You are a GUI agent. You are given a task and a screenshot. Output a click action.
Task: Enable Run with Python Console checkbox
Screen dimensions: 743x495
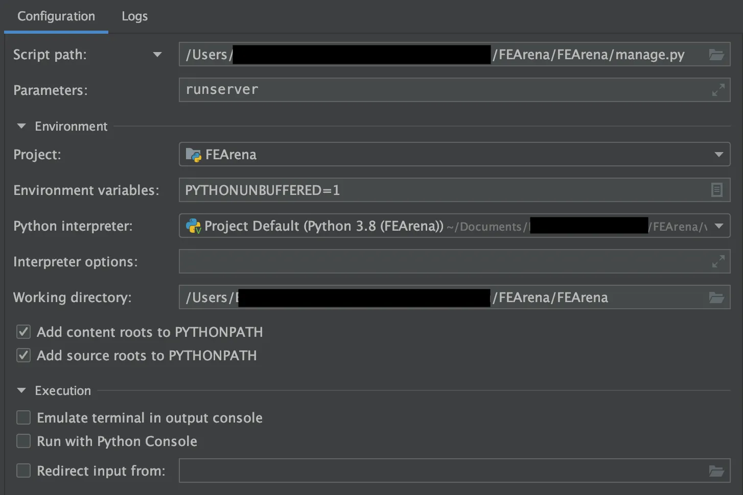coord(24,441)
